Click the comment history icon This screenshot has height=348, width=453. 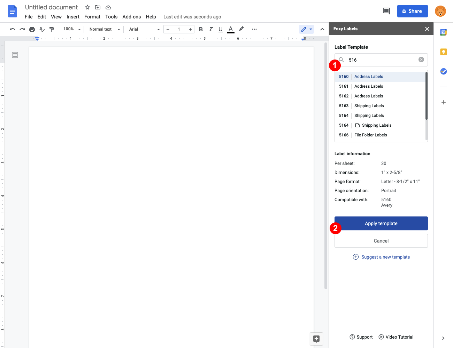tap(386, 11)
